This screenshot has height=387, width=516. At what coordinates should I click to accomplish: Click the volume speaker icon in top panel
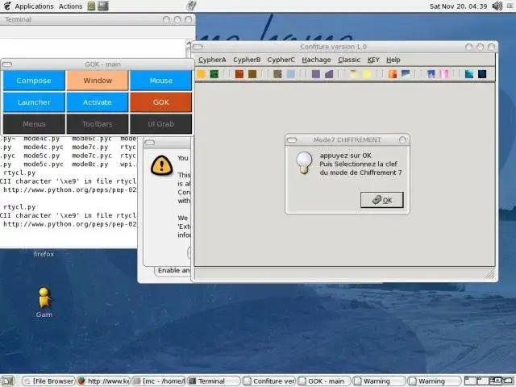(x=497, y=6)
